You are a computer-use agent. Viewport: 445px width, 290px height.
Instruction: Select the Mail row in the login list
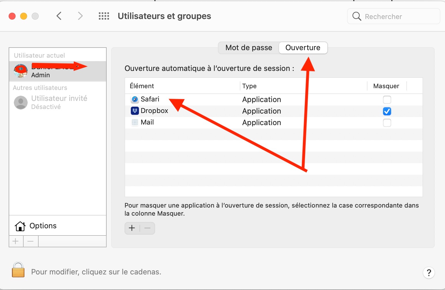147,123
